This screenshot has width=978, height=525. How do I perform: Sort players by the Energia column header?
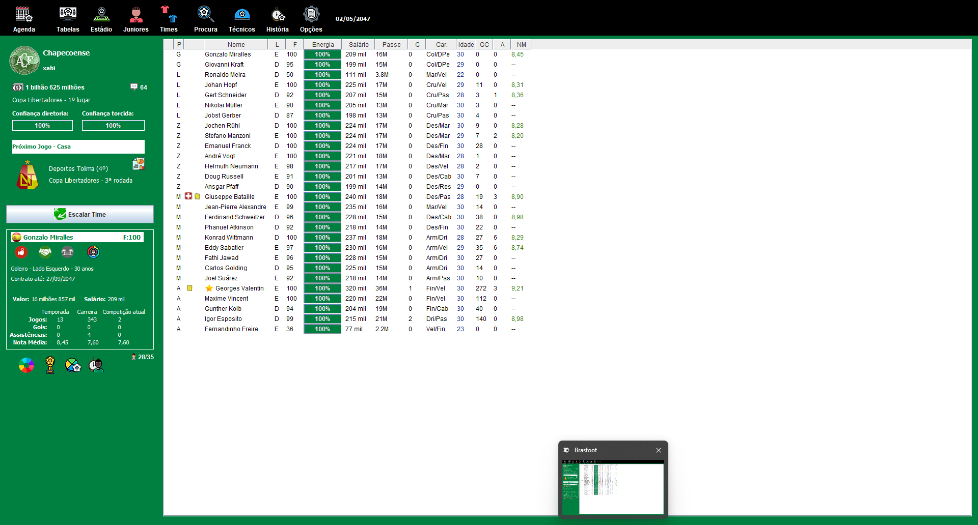coord(322,44)
